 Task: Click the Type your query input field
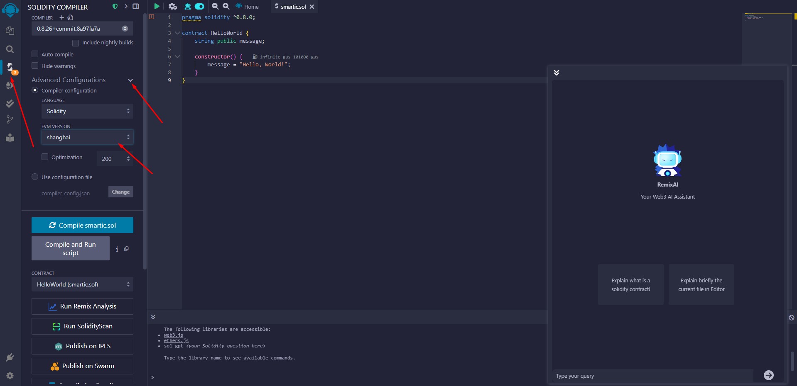(x=652, y=376)
